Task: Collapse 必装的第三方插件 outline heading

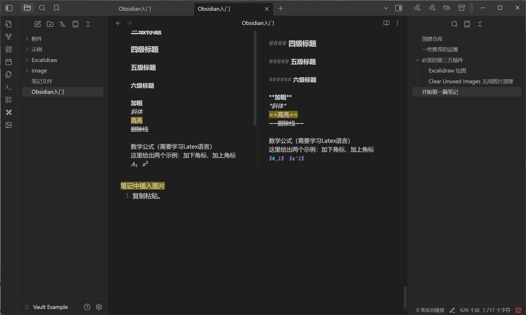Action: point(417,60)
